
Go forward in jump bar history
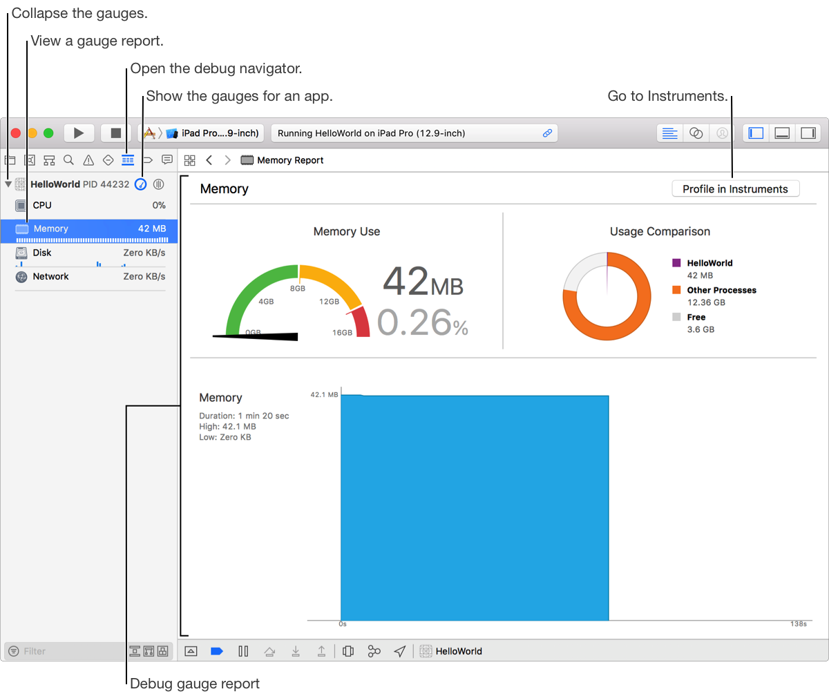(228, 160)
